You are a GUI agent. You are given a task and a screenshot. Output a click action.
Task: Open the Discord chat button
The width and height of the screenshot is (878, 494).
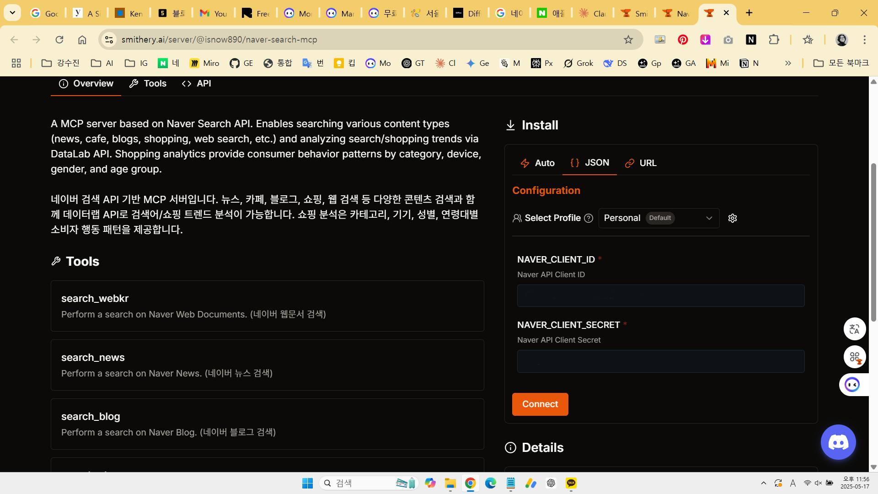[x=838, y=442]
